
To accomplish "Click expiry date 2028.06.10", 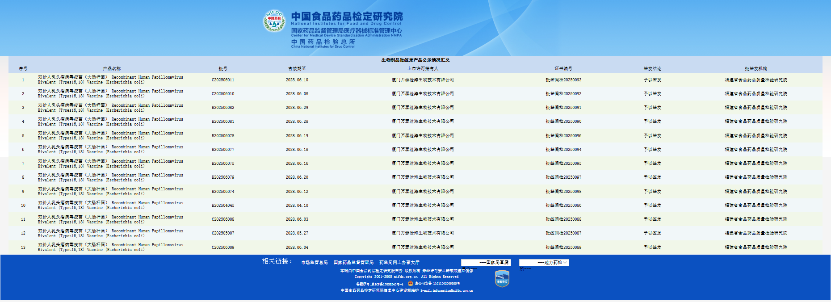I will (x=297, y=80).
